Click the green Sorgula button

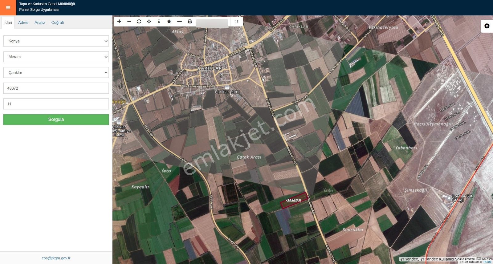coord(56,120)
